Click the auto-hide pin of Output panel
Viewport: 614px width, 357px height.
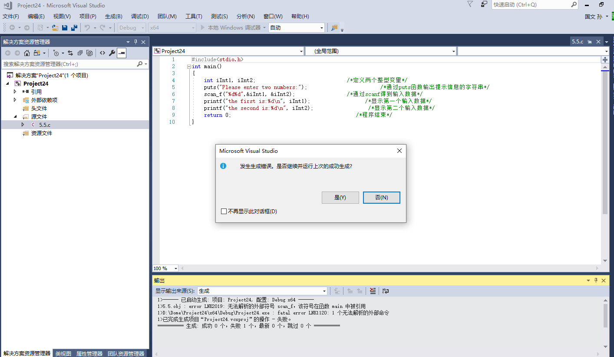point(596,281)
